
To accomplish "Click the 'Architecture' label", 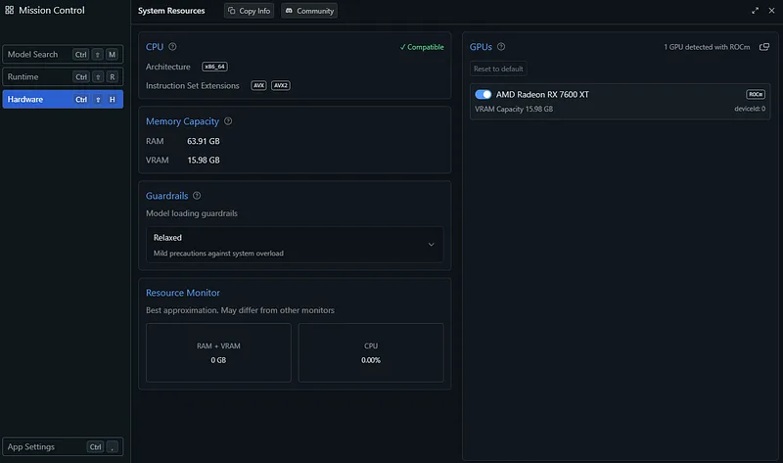I will (167, 67).
